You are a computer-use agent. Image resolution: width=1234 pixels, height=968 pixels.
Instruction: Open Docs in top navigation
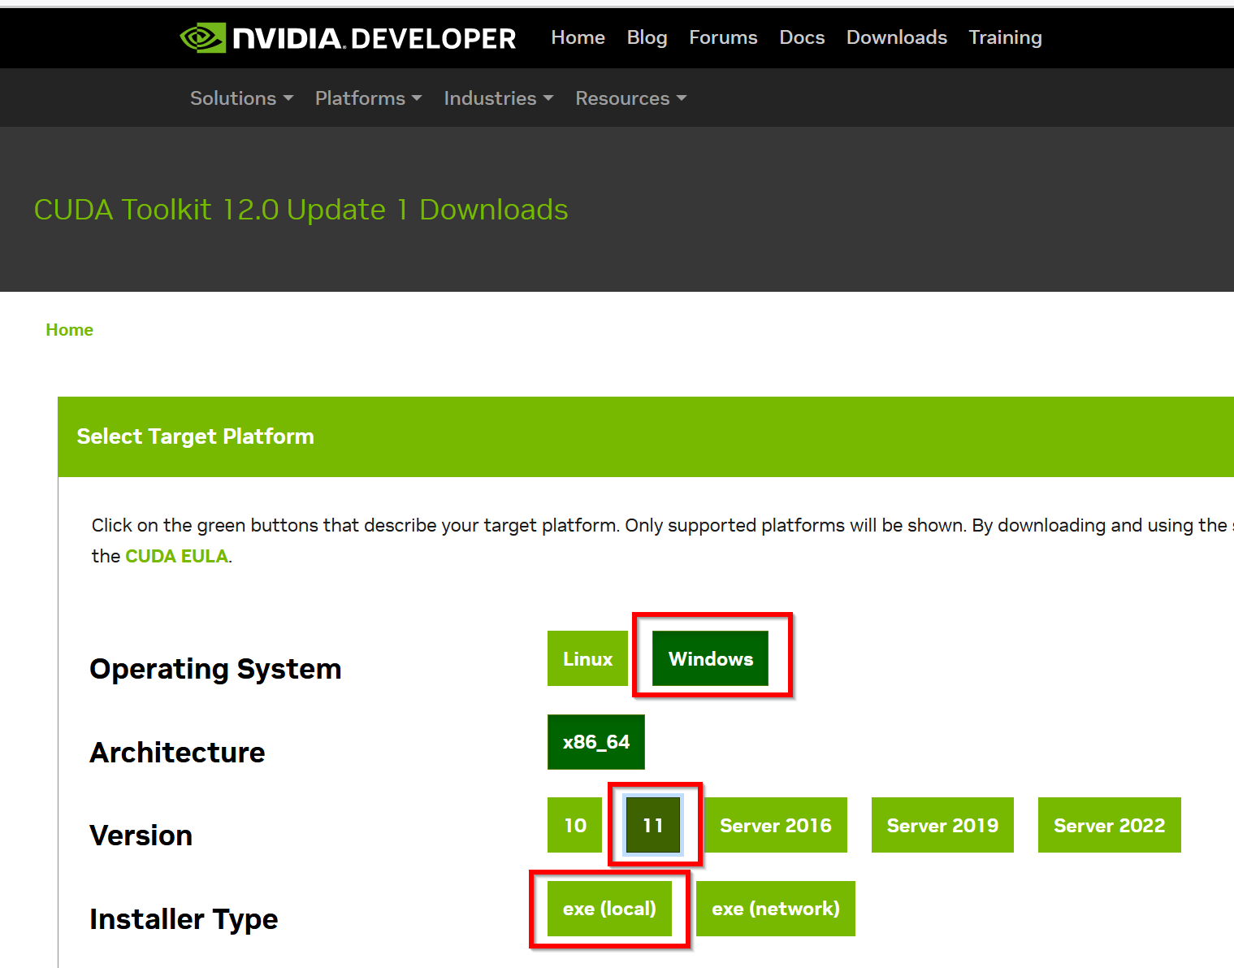pyautogui.click(x=802, y=37)
